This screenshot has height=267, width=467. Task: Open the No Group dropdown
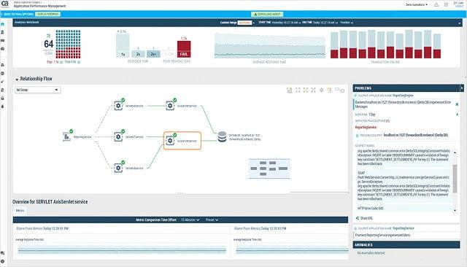[37, 90]
